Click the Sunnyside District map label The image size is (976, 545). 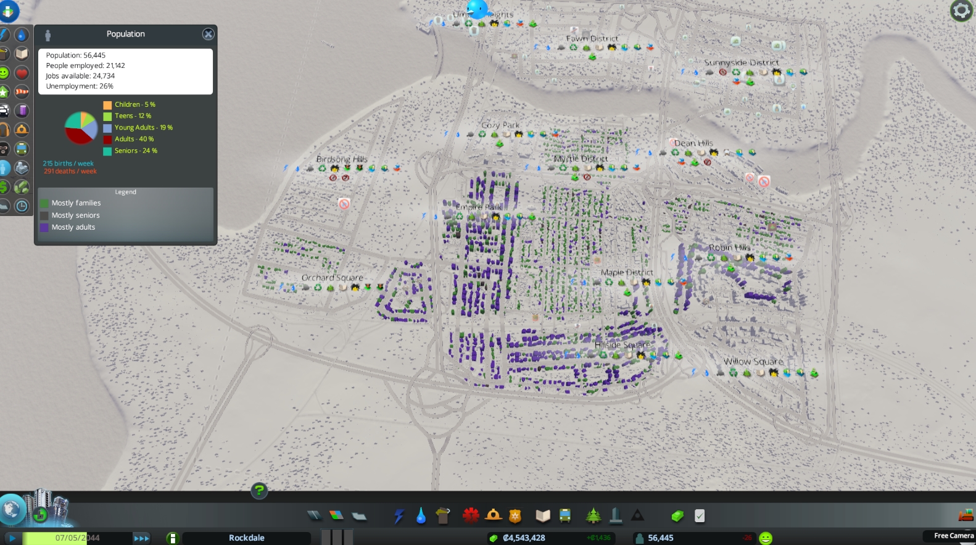tap(742, 62)
